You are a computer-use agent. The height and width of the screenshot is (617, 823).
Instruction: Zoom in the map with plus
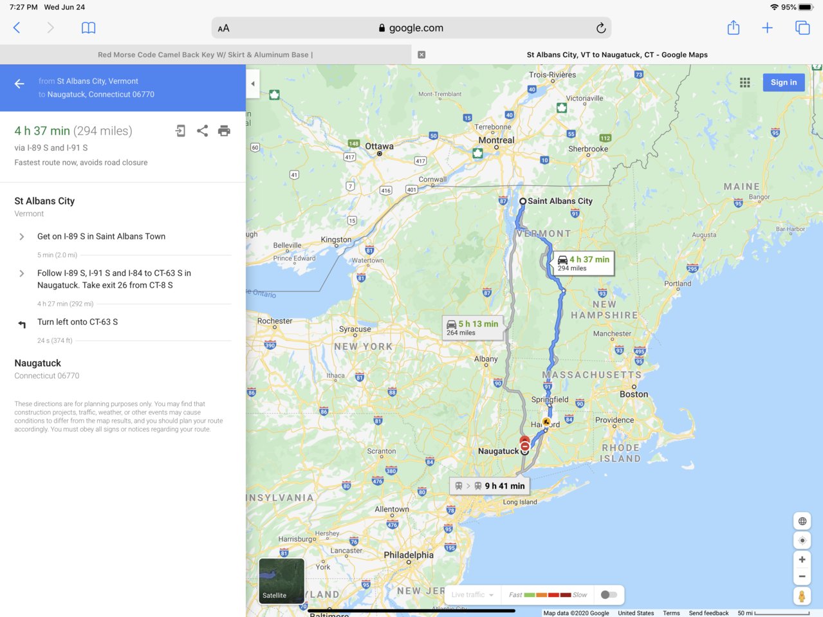(802, 560)
